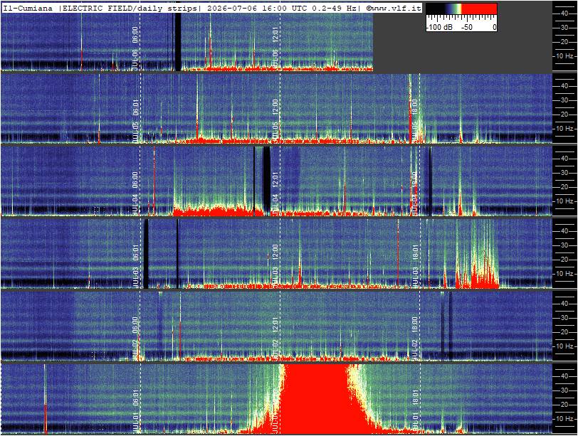The width and height of the screenshot is (578, 436).
Task: Select the 18:00 JUL 05 time marker
Action: pyautogui.click(x=415, y=119)
